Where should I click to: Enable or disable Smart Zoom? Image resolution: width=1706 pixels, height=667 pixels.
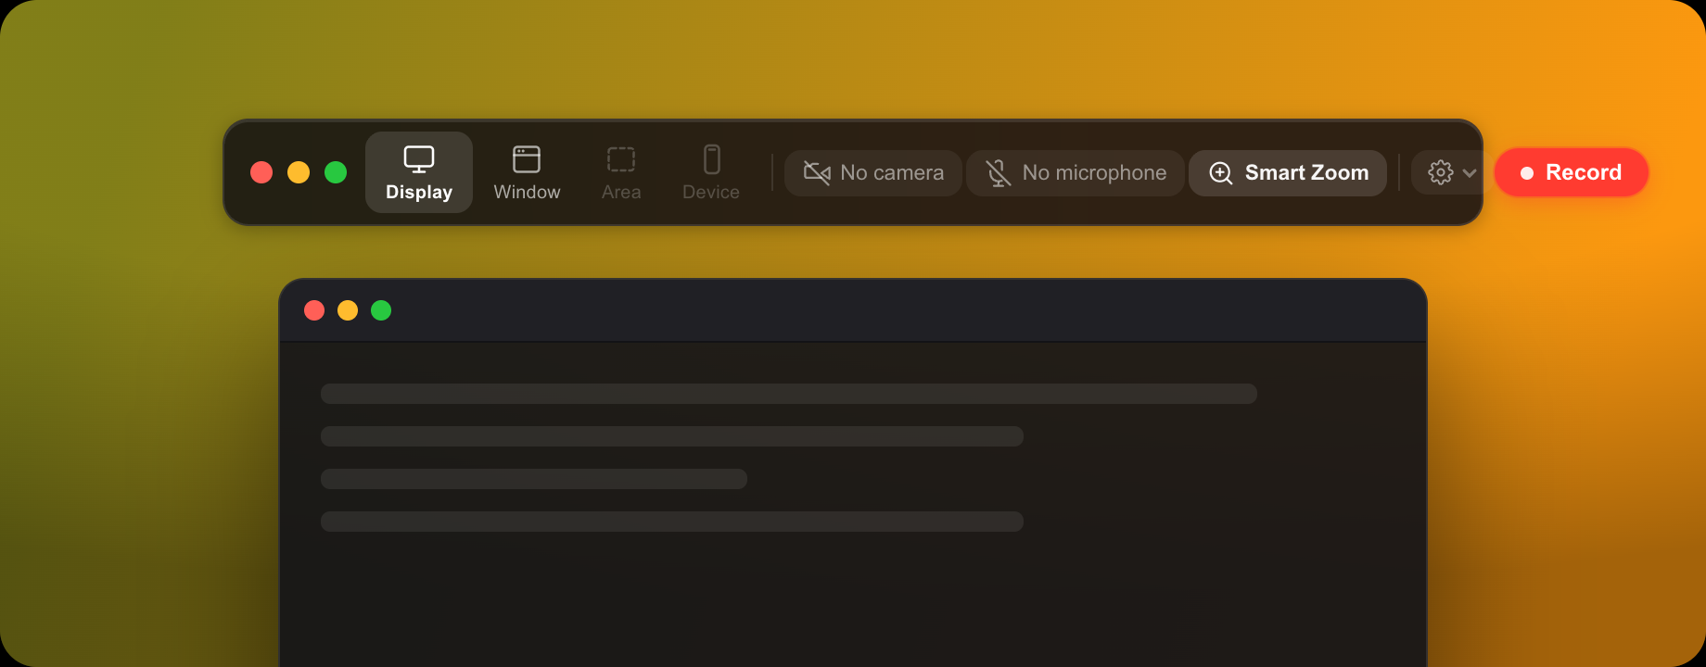pos(1288,173)
